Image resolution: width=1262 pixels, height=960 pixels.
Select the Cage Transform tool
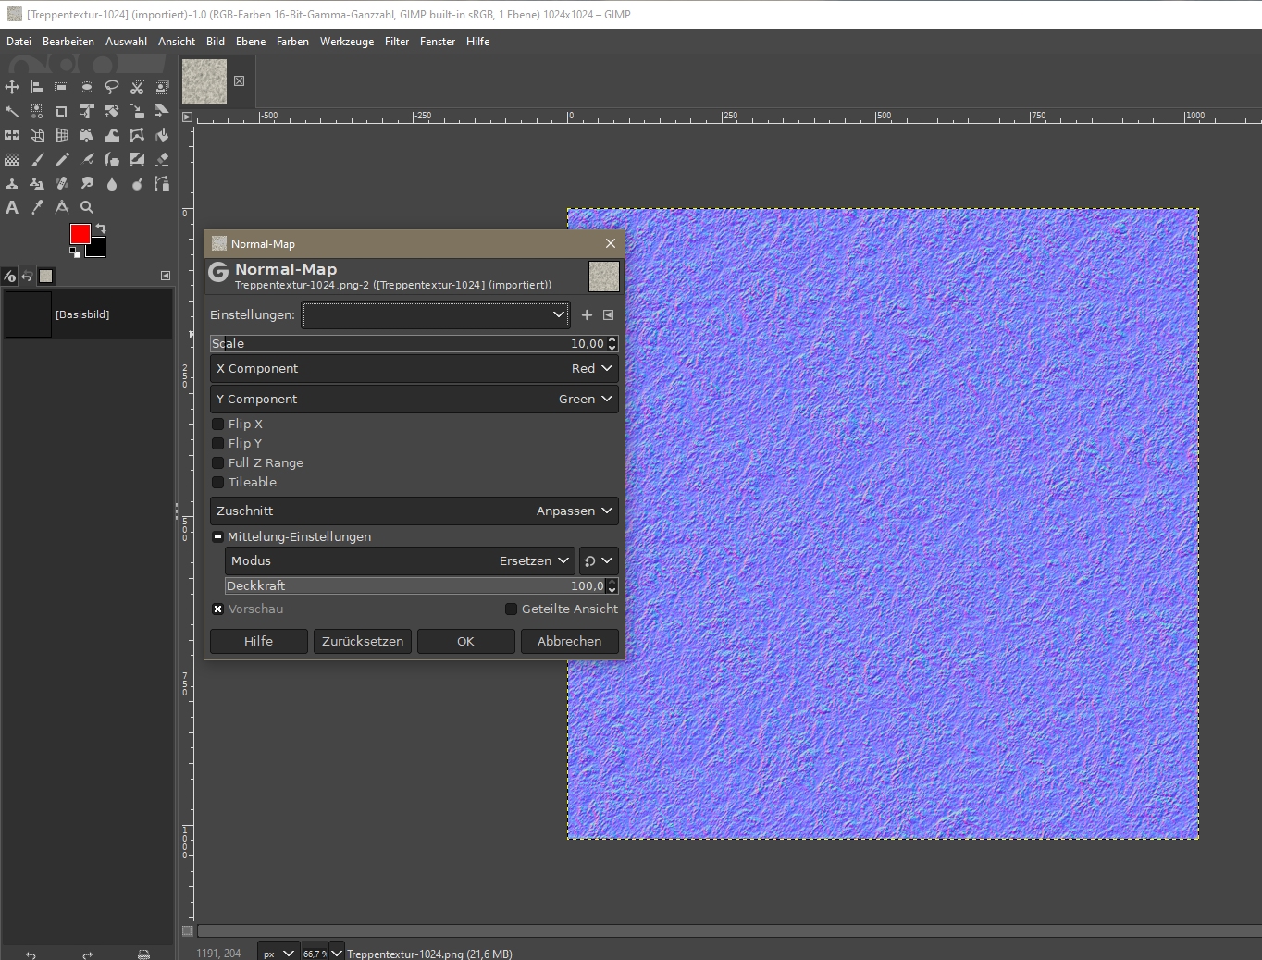tap(137, 135)
